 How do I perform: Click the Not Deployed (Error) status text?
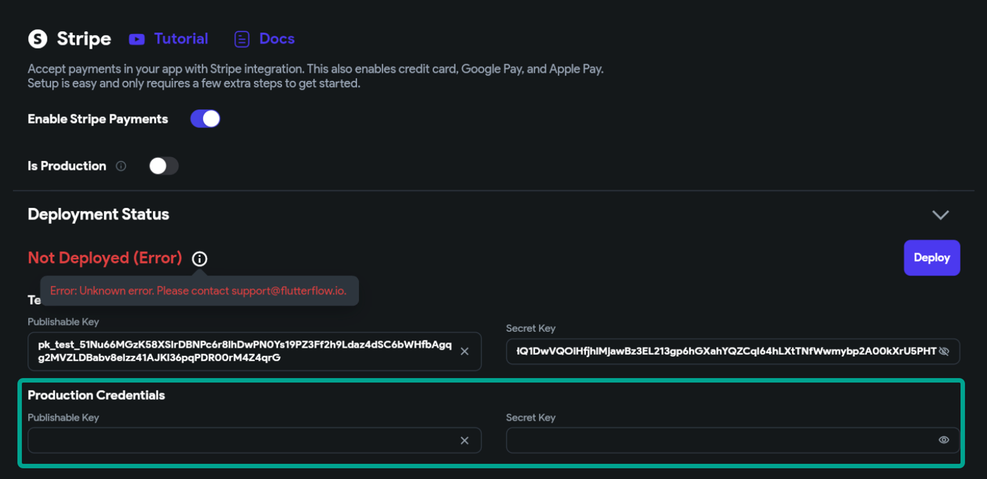[x=105, y=258]
